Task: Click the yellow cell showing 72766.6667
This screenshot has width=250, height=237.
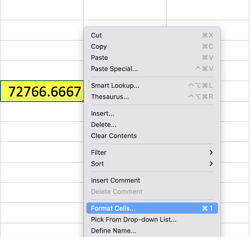Action: [42, 91]
